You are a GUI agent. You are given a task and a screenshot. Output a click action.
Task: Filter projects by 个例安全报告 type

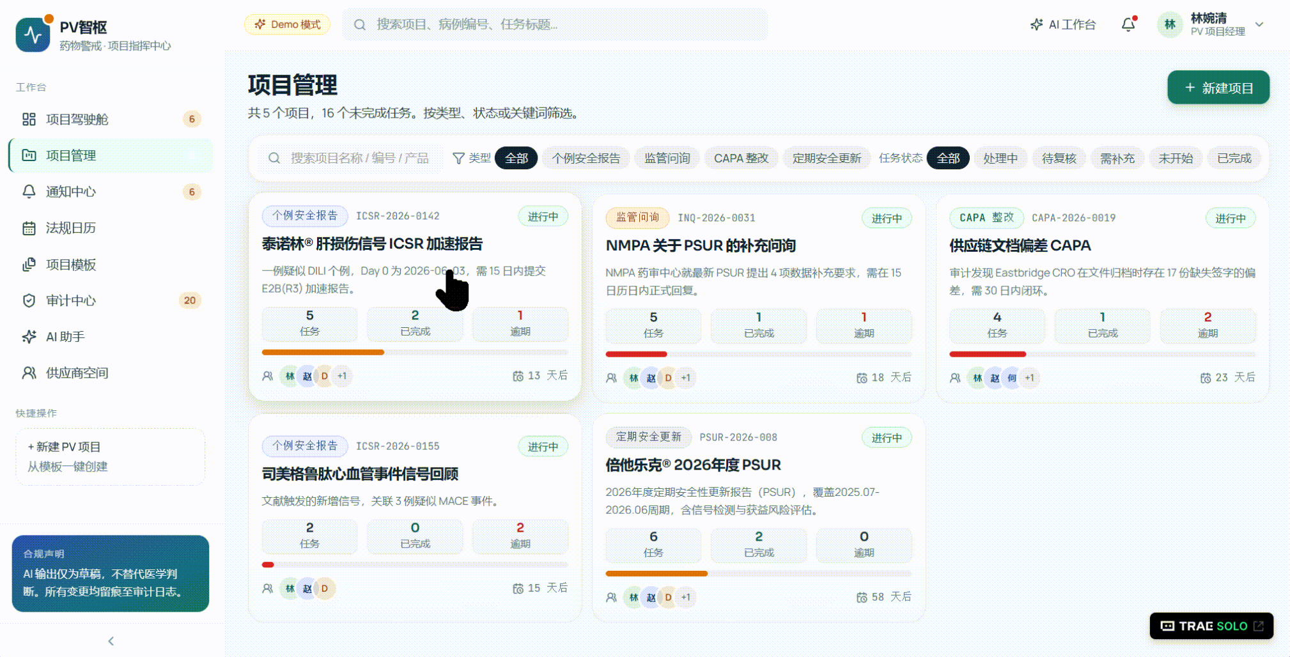pos(586,158)
